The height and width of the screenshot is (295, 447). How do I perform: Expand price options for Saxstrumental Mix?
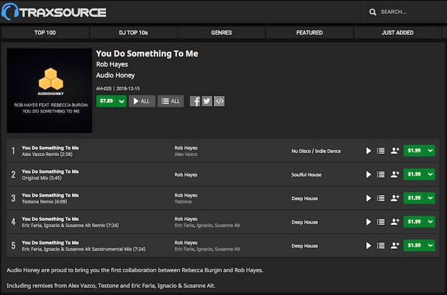[430, 245]
